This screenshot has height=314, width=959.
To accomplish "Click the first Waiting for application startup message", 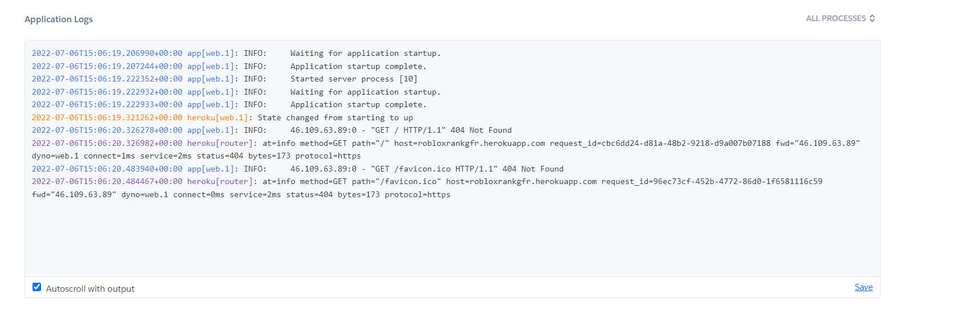I will [x=365, y=54].
